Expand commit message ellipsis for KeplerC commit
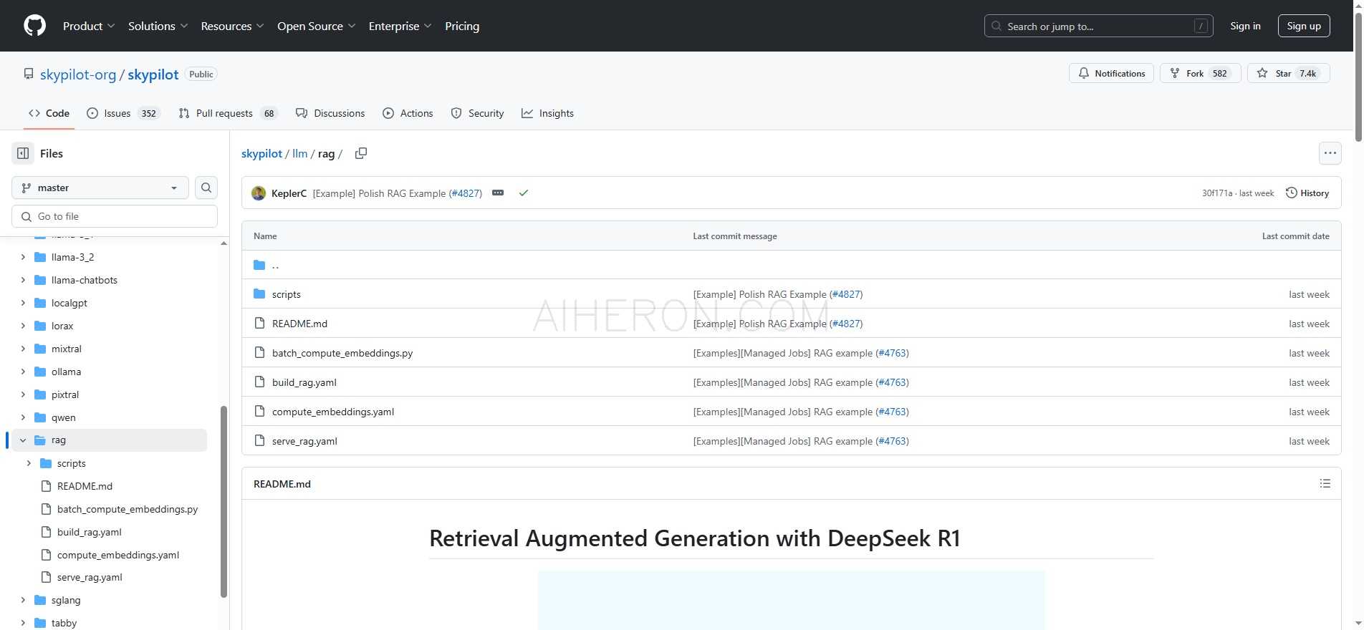Viewport: 1364px width, 630px height. [498, 193]
